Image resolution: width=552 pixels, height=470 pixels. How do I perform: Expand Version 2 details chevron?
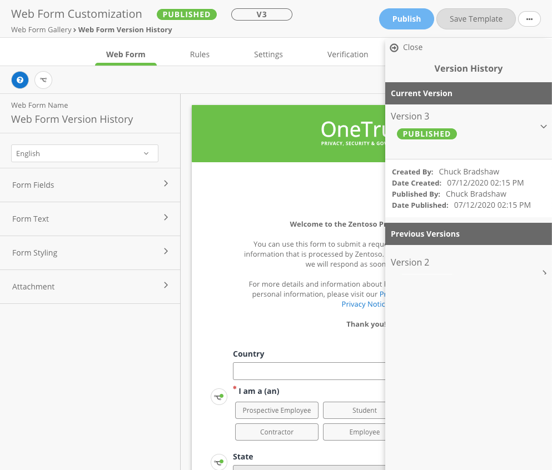545,273
